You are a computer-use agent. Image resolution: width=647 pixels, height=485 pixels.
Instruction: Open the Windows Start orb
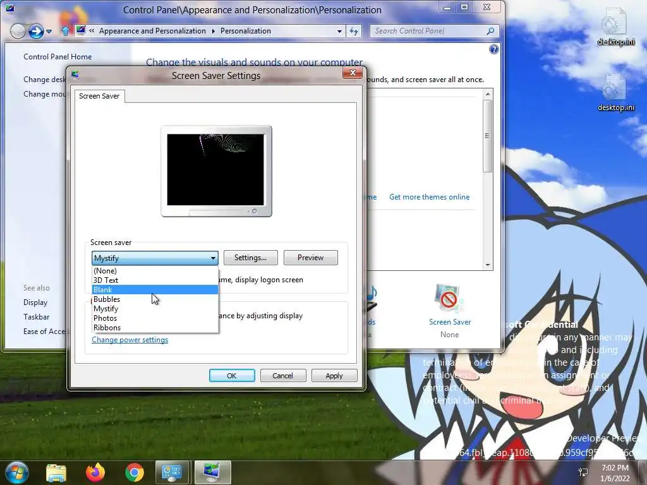point(17,473)
